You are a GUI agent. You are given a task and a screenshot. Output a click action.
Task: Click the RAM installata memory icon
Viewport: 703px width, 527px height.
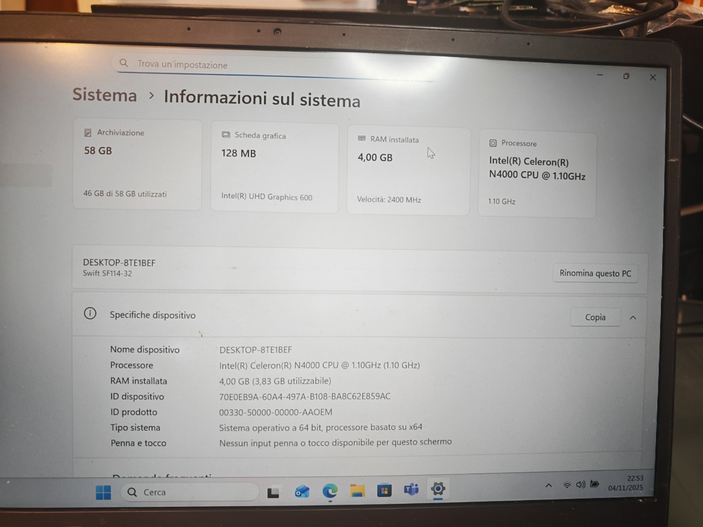click(362, 138)
